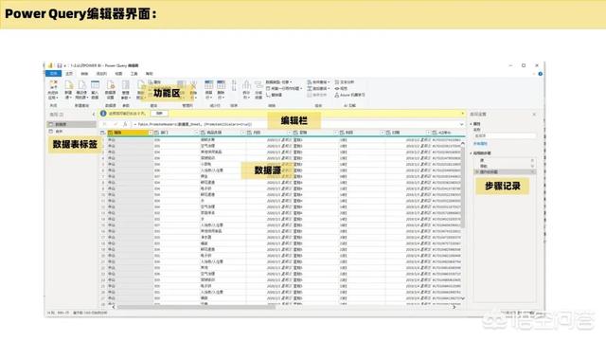
Task: Switch to the 主页 Home tab
Action: pyautogui.click(x=69, y=74)
